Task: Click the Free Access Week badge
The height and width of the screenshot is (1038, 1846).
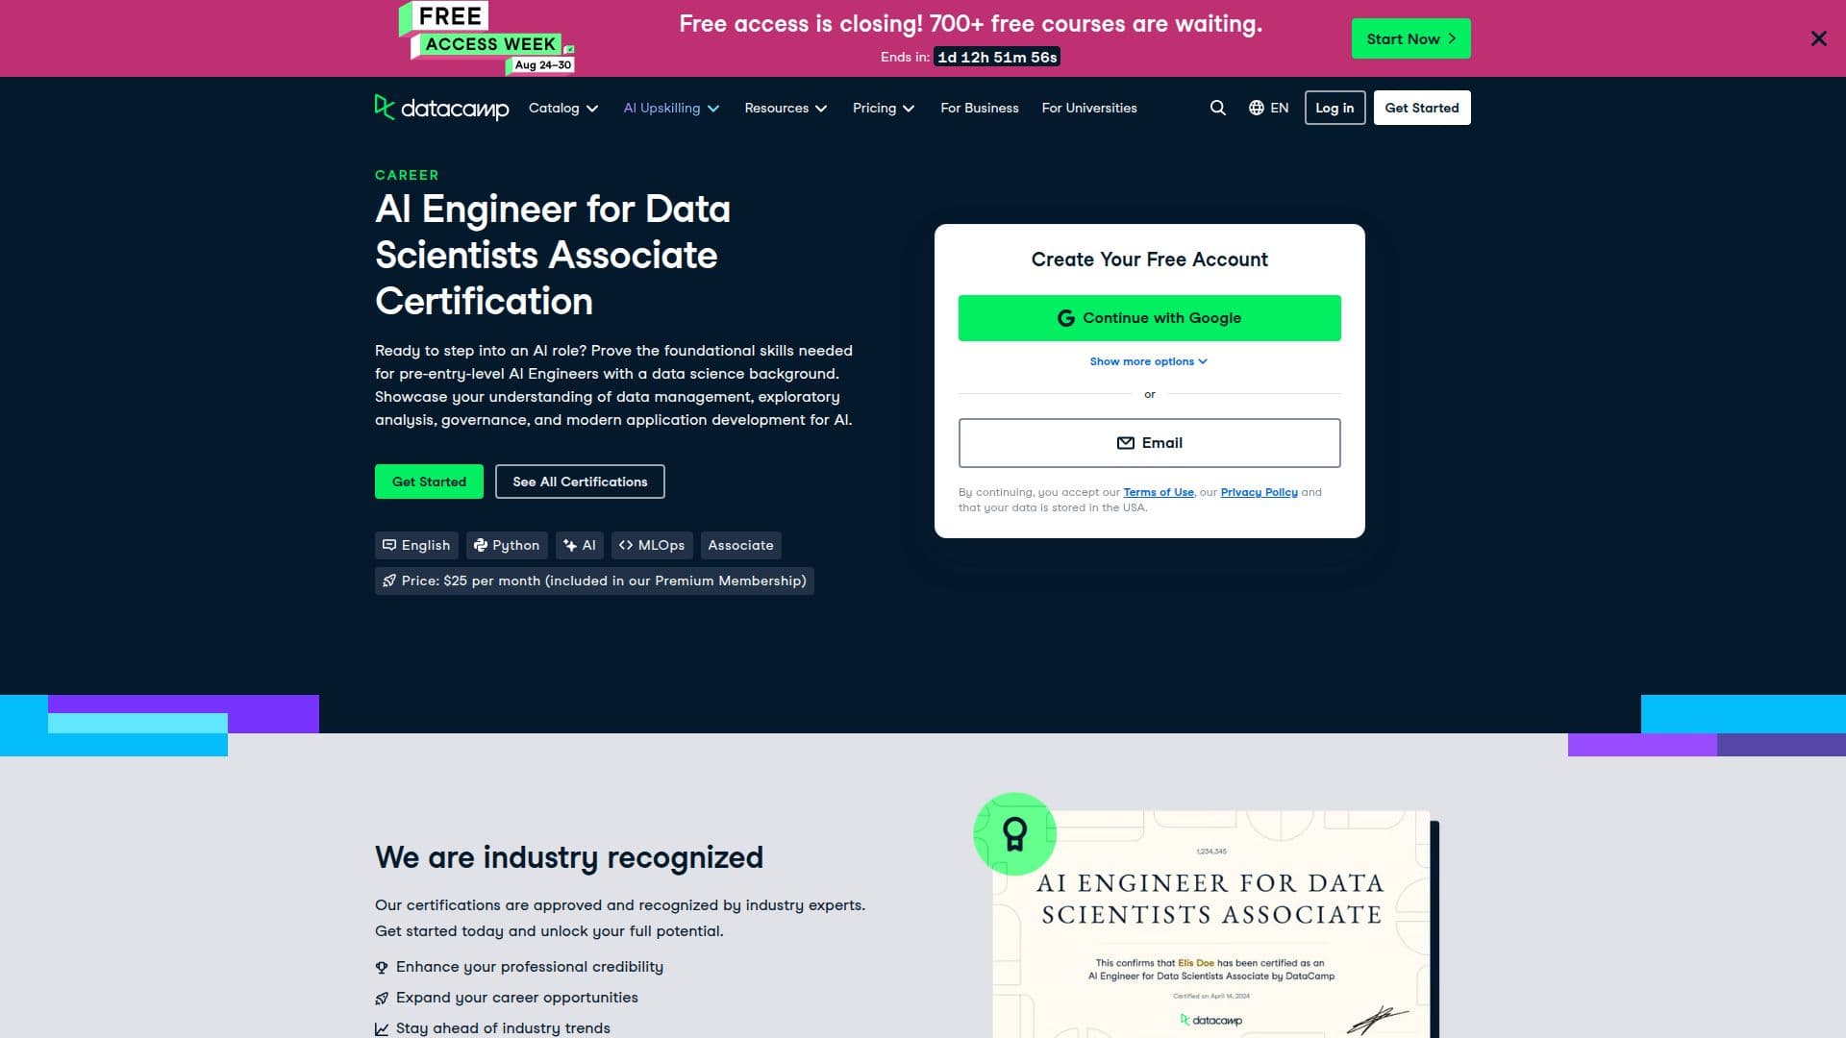Action: 487,38
